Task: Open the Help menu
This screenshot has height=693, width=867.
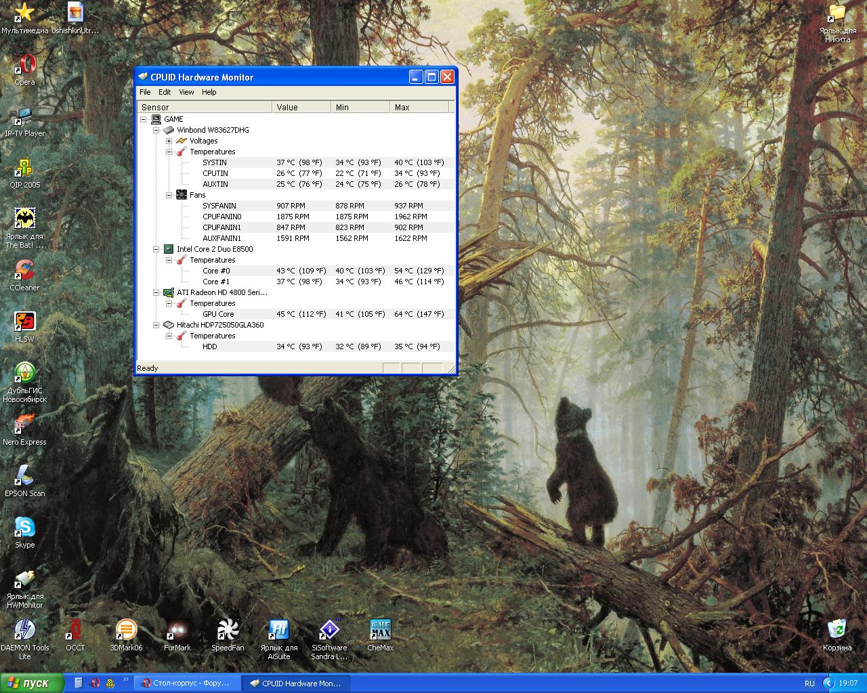Action: point(209,92)
